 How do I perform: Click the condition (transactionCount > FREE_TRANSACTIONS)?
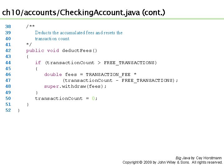click(x=101, y=63)
